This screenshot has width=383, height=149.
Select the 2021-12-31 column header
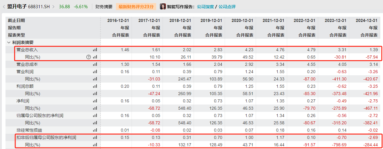point(273,20)
